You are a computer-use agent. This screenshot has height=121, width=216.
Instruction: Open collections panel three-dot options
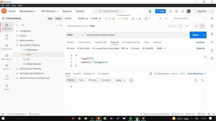click(61, 26)
